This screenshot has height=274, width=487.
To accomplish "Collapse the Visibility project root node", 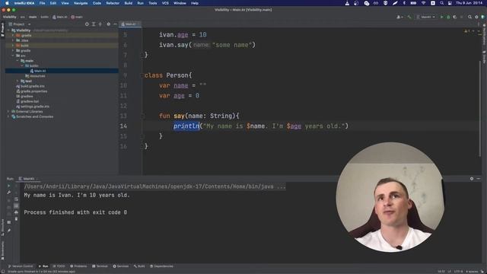I will pyautogui.click(x=8, y=30).
